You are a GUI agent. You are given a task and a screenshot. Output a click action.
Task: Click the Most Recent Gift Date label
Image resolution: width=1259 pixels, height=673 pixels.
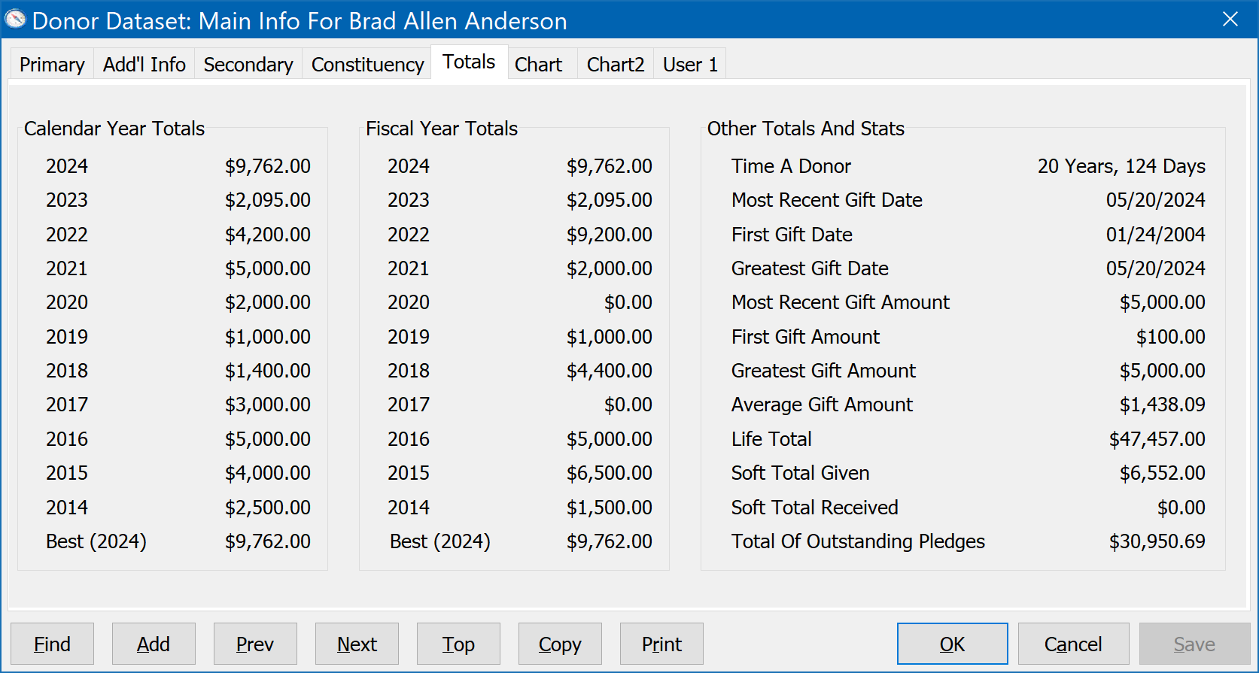click(827, 200)
